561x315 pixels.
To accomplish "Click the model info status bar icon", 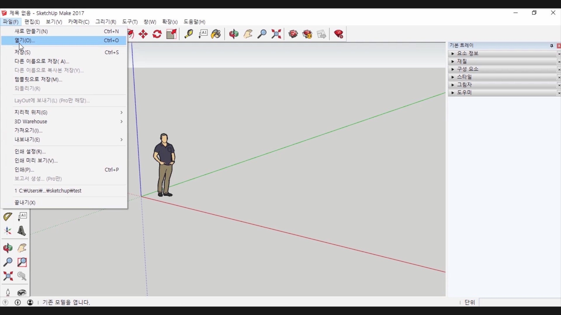I will 18,302.
